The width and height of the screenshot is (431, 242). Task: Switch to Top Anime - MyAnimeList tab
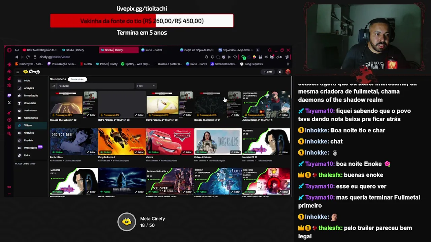point(236,50)
